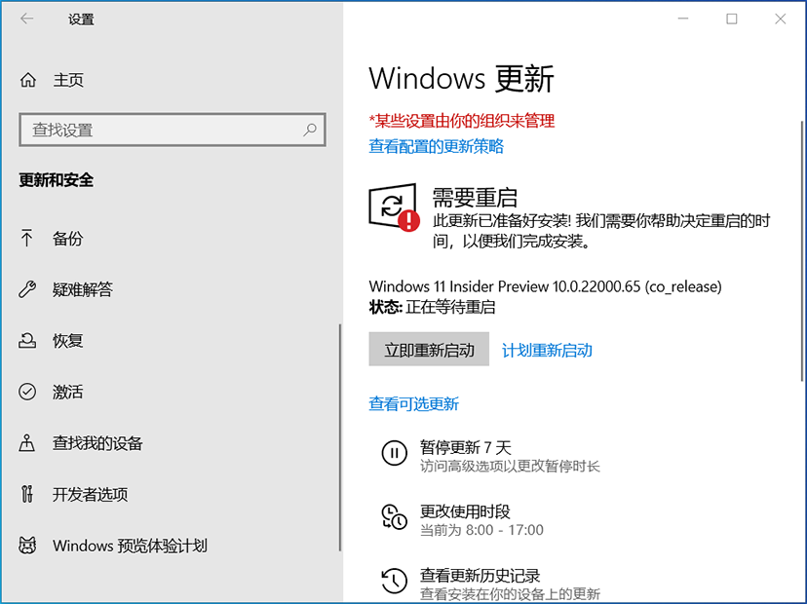Click the pause icon for 暂停更新 7 天

(x=394, y=453)
